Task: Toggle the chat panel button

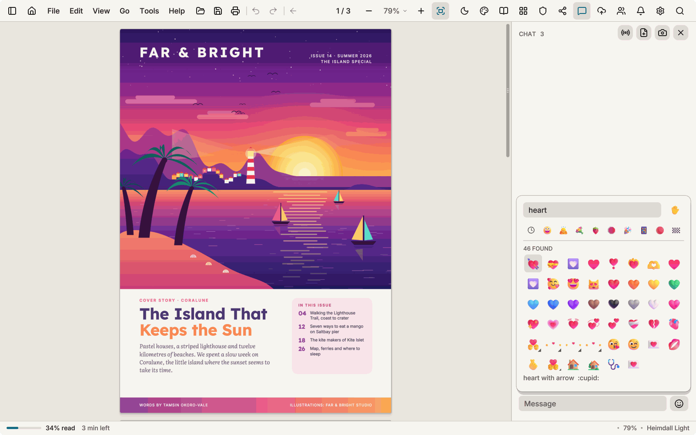Action: click(582, 11)
